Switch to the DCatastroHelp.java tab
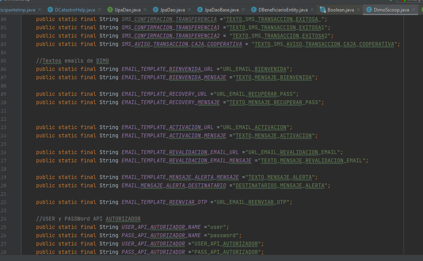The image size is (423, 261). (74, 10)
